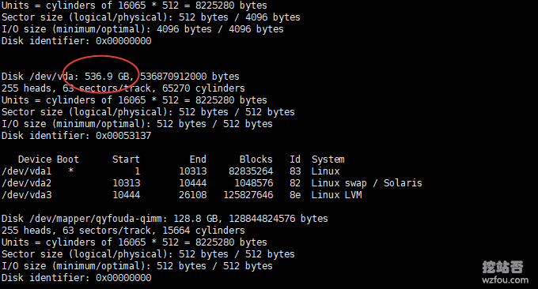Click Id value '83'
The image size is (538, 289).
click(x=295, y=171)
